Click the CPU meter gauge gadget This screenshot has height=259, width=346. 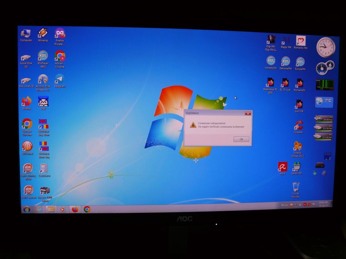(x=325, y=67)
